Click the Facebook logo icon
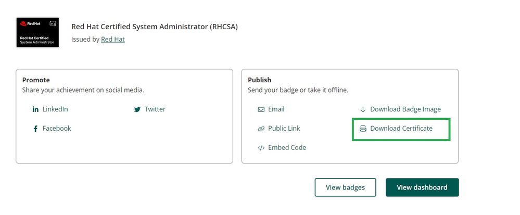This screenshot has width=520, height=215. [35, 129]
